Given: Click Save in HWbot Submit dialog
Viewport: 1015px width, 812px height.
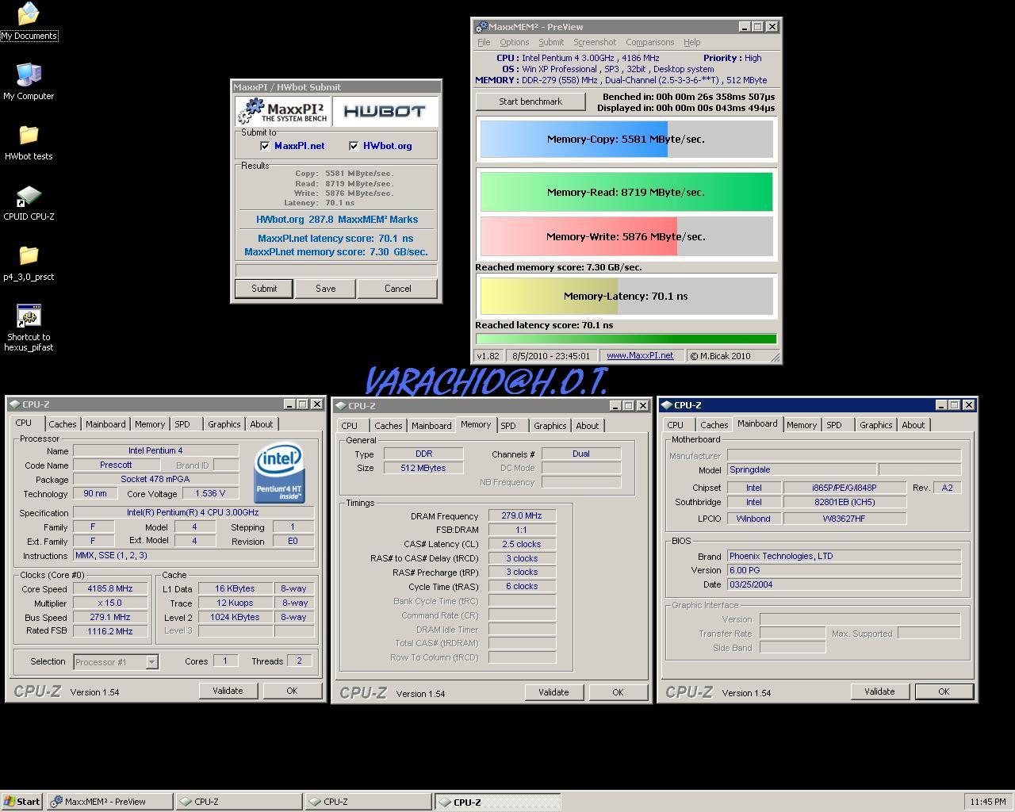Looking at the screenshot, I should tap(325, 289).
